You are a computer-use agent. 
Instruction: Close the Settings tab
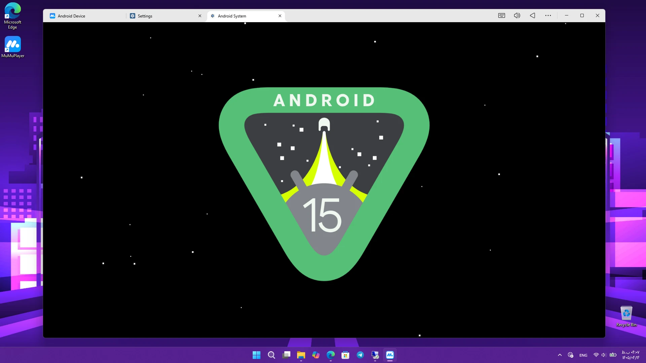200,16
